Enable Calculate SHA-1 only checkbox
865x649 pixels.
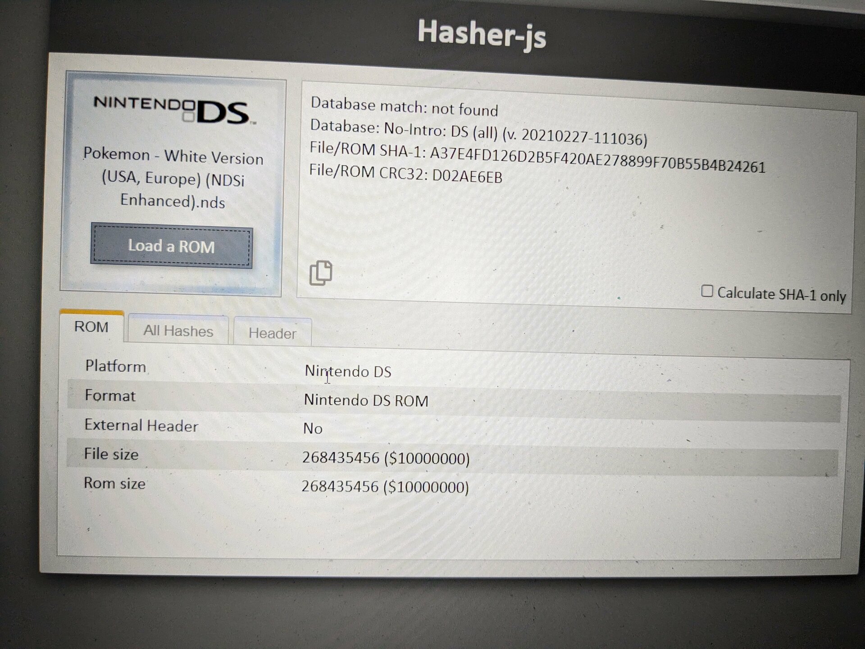tap(707, 291)
